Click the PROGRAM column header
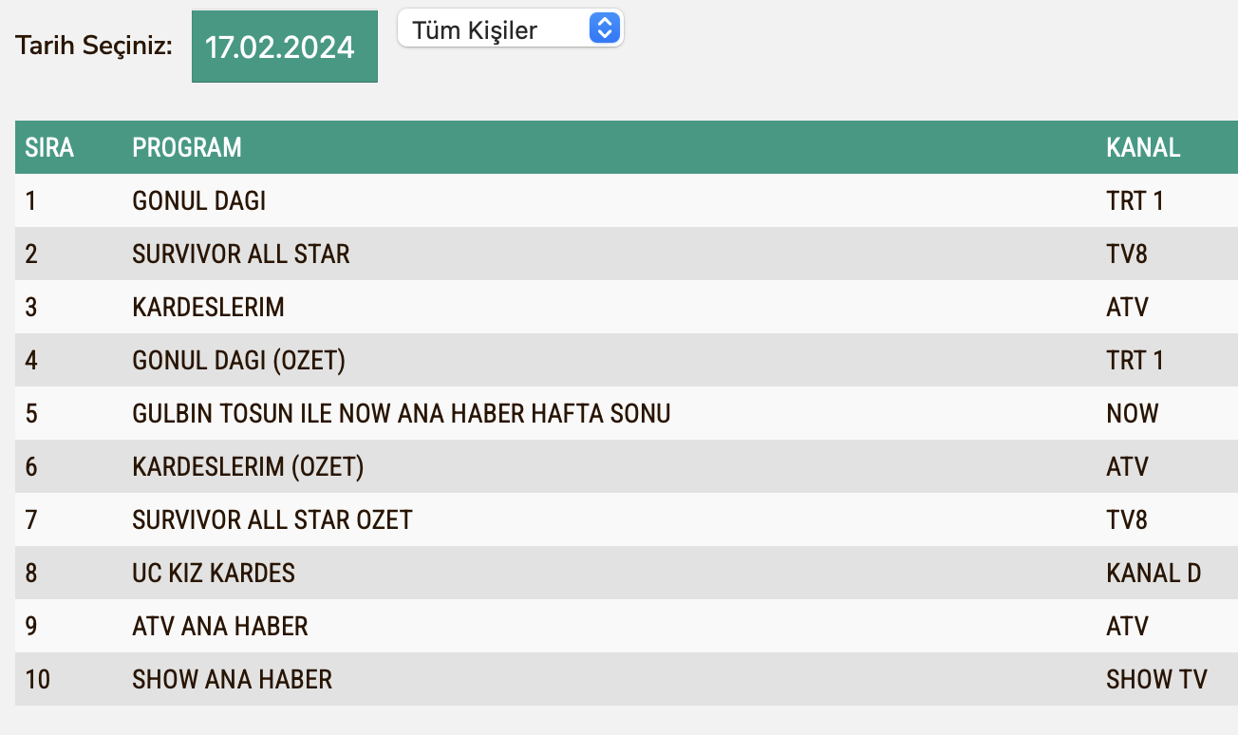 187,147
